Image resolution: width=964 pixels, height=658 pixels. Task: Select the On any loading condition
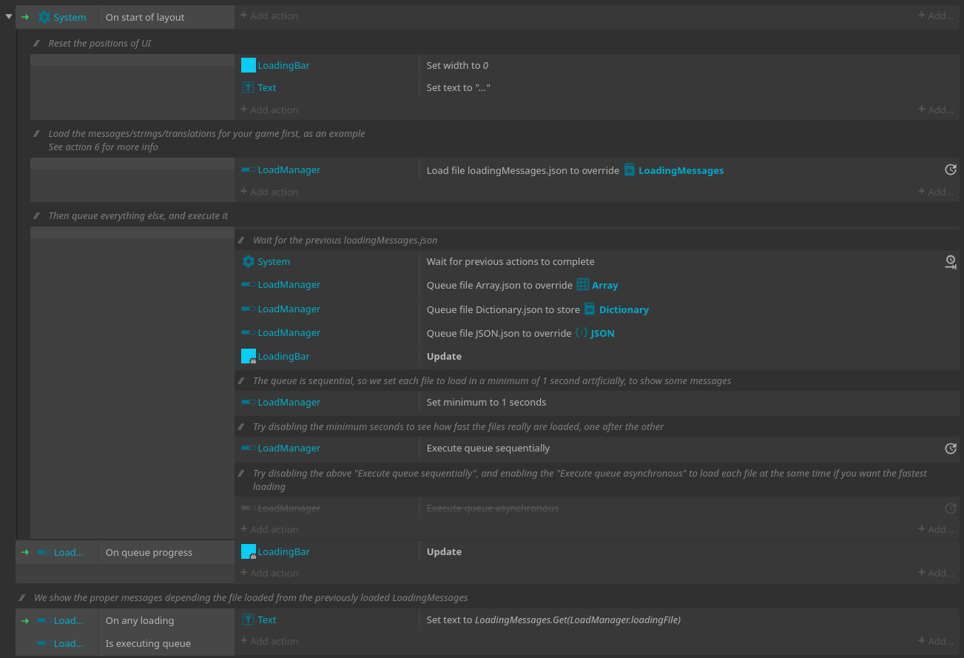point(140,620)
